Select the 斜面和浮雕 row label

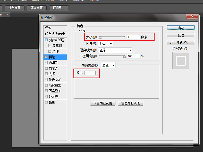click(57, 40)
